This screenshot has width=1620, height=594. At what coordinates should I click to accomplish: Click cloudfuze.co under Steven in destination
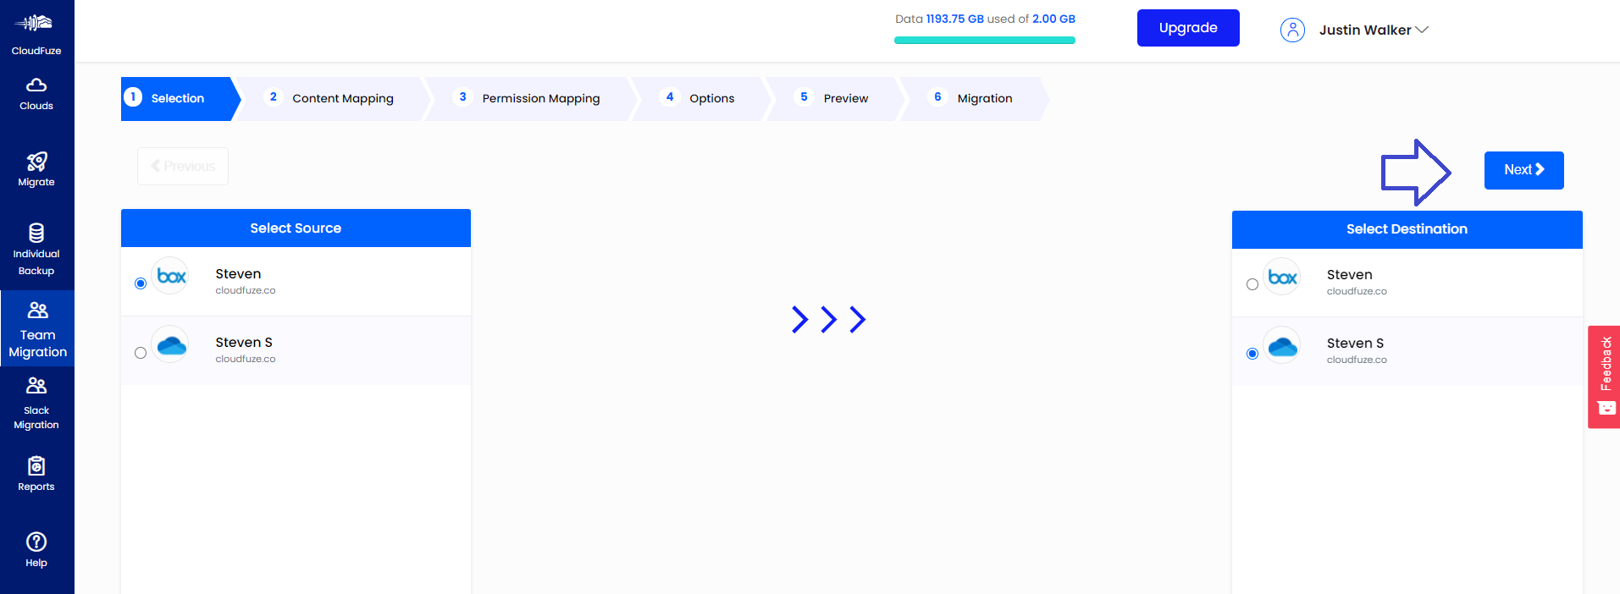click(1357, 291)
